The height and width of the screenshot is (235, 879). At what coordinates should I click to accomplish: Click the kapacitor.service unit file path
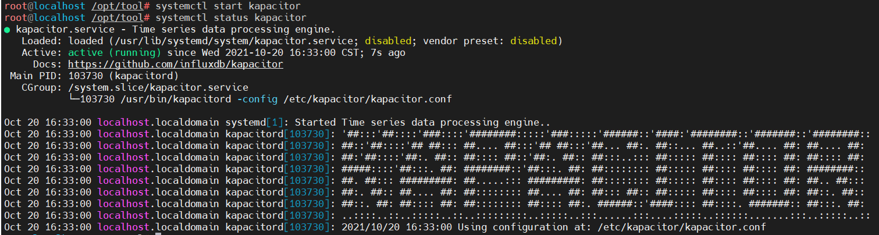tap(234, 41)
